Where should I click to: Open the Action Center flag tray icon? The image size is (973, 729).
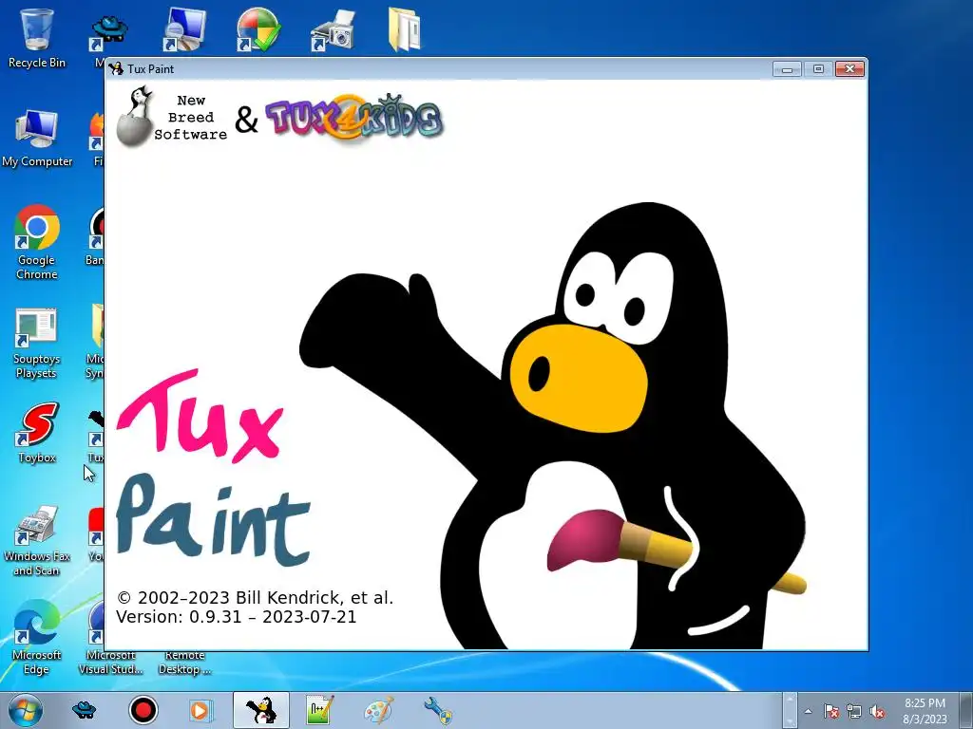830,711
